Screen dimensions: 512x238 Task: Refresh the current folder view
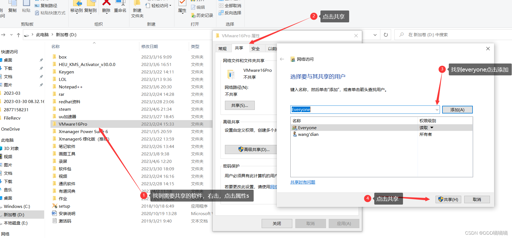[386, 35]
